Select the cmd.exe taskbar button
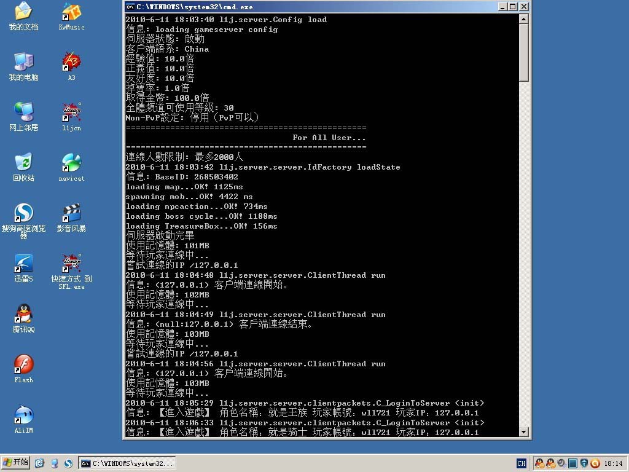Image resolution: width=629 pixels, height=472 pixels. click(x=128, y=463)
